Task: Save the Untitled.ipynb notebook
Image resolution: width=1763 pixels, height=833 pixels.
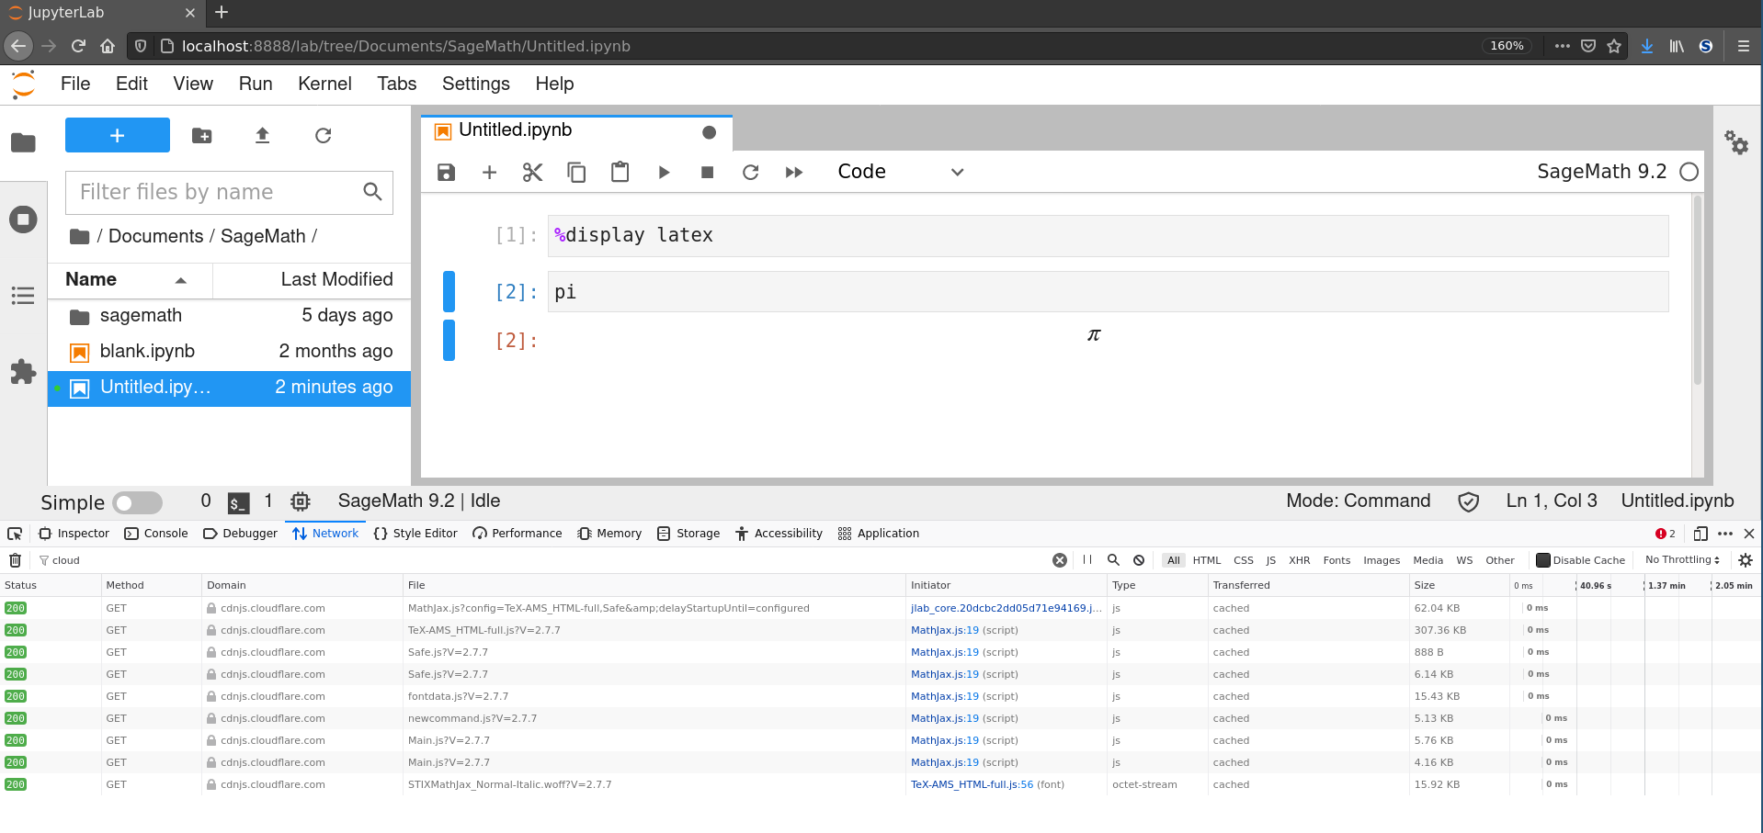Action: click(x=446, y=172)
